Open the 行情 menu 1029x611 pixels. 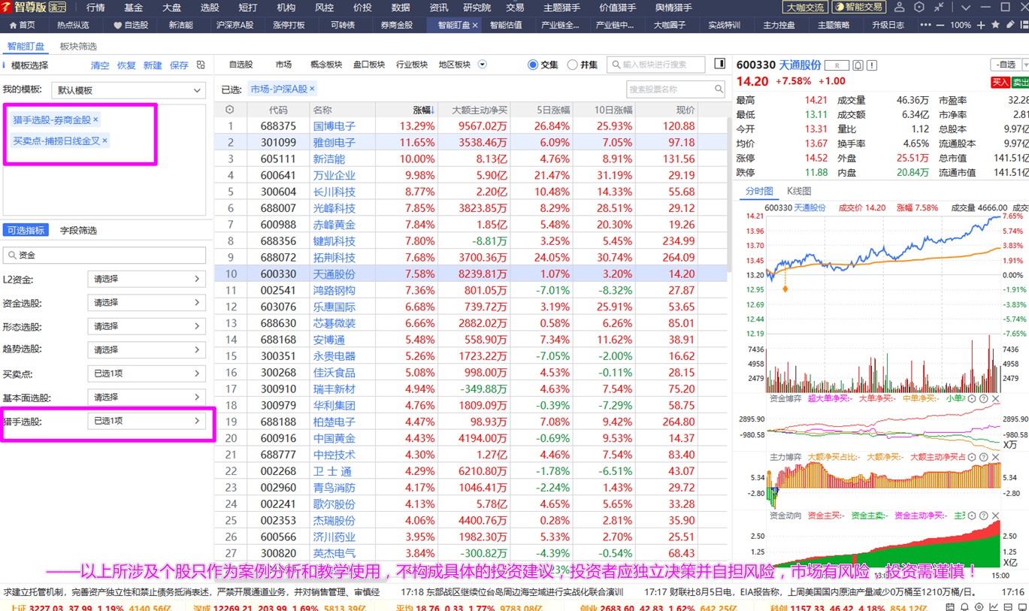[95, 8]
